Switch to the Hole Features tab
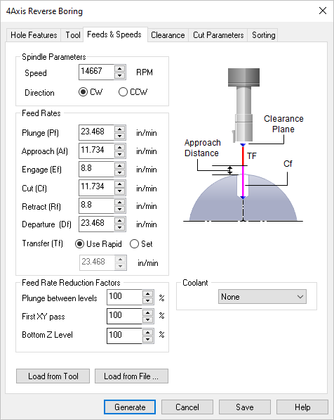This screenshot has height=420, width=334. (34, 35)
